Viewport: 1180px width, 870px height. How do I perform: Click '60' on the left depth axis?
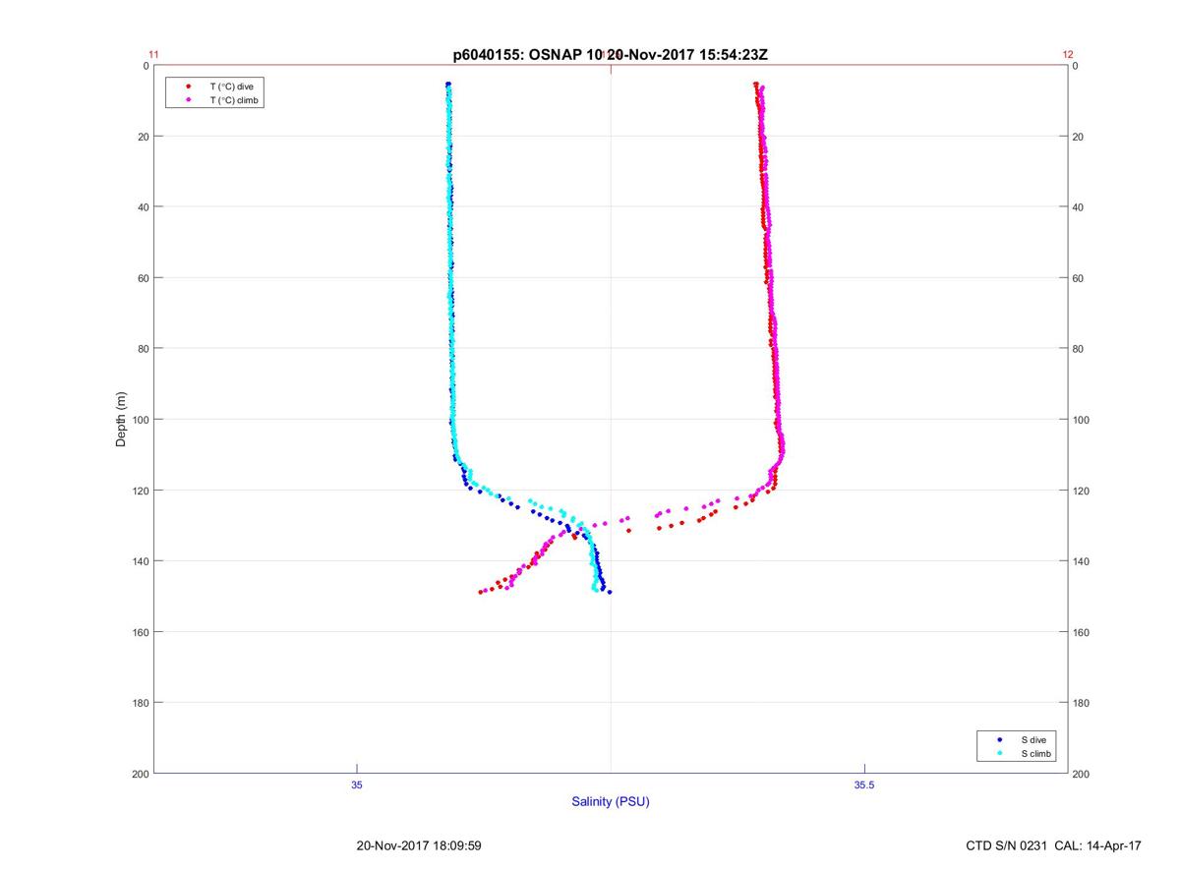pyautogui.click(x=143, y=278)
